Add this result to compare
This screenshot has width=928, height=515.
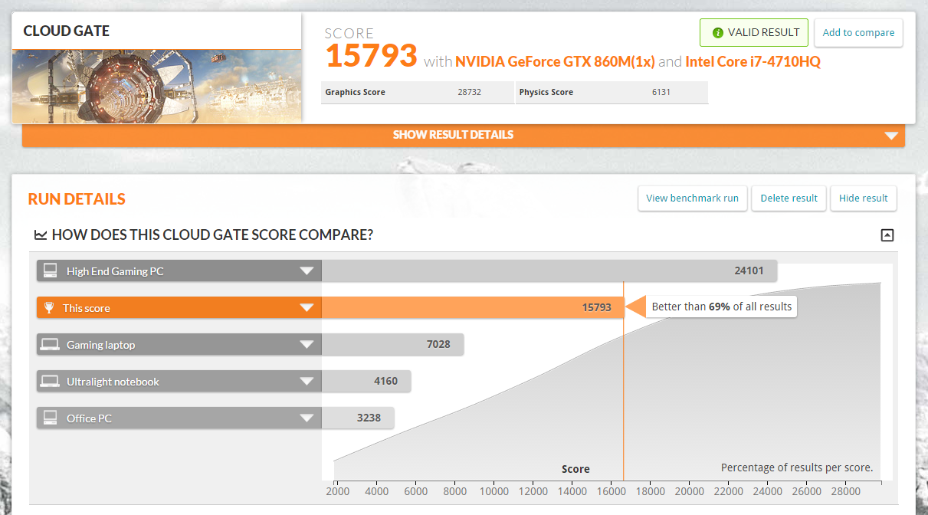point(858,33)
